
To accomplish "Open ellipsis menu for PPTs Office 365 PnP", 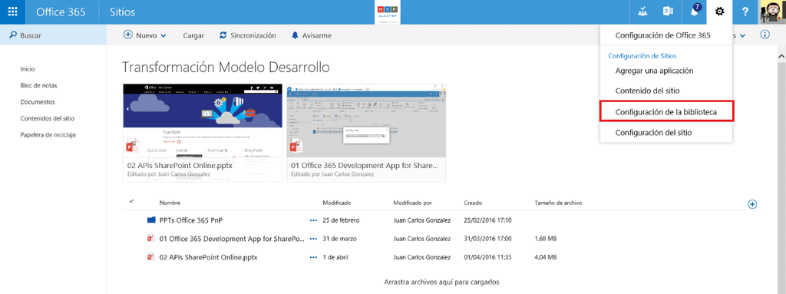I will pos(314,220).
